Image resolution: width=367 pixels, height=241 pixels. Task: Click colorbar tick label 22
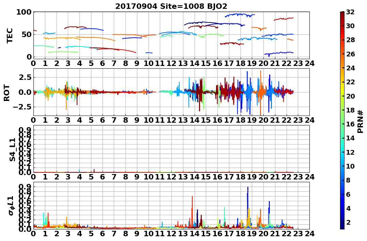[x=350, y=82]
